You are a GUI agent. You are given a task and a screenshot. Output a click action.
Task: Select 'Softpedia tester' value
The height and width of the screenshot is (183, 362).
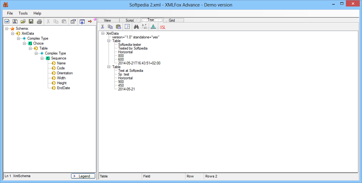(x=130, y=45)
